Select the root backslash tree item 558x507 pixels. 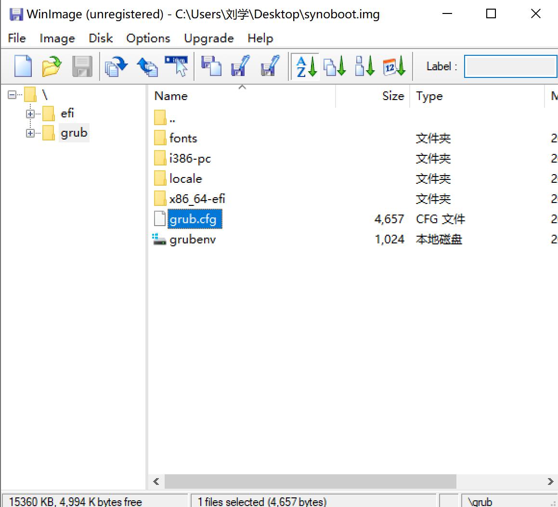click(x=45, y=95)
